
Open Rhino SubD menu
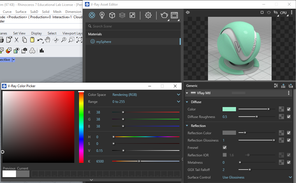[34, 12]
